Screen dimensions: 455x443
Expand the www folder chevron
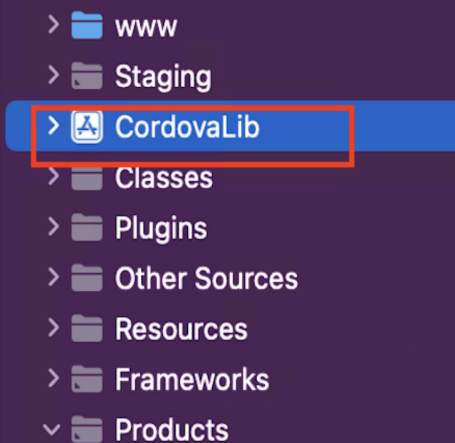tap(54, 24)
